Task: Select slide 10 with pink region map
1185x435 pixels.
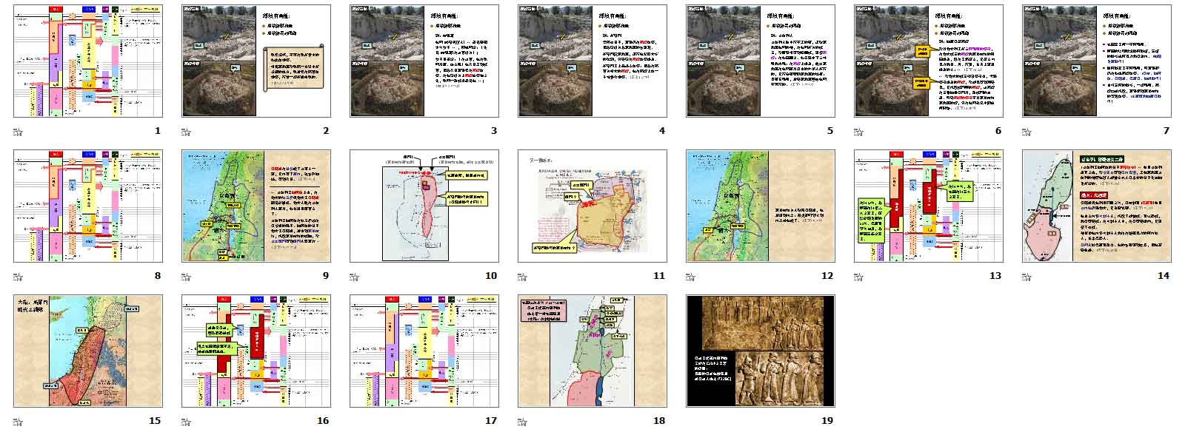Action: [424, 206]
